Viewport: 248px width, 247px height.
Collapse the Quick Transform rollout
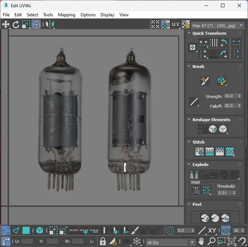(x=189, y=33)
